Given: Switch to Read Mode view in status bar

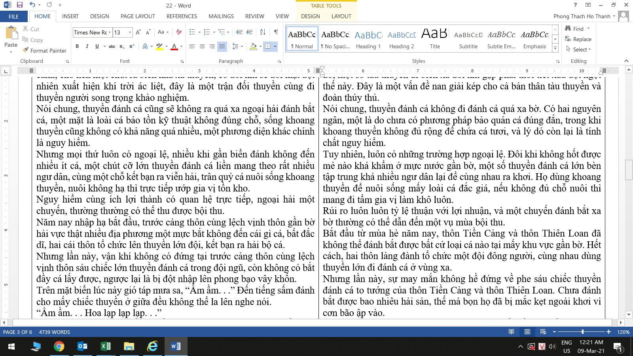Looking at the screenshot, I should point(511,332).
